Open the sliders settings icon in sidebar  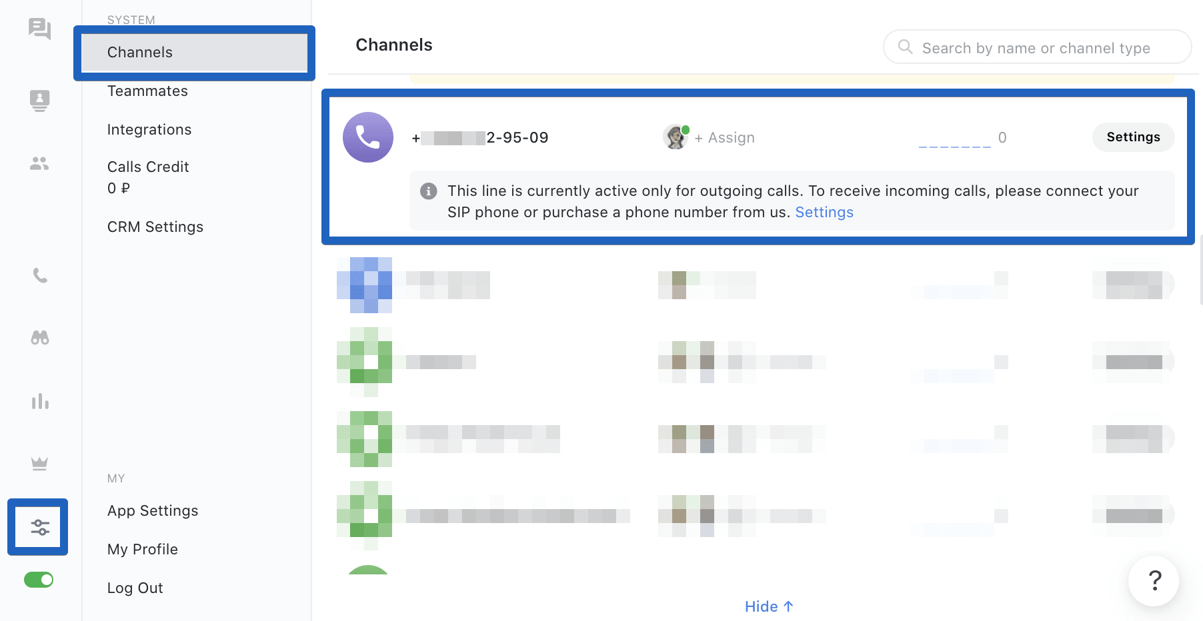tap(40, 527)
